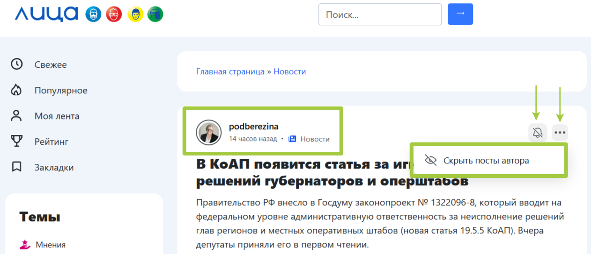
Task: Open the Рейтинг page
Action: coord(52,141)
